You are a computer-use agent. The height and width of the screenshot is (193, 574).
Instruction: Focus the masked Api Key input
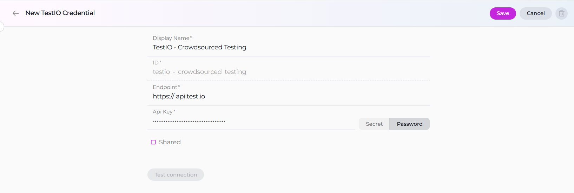coord(253,121)
